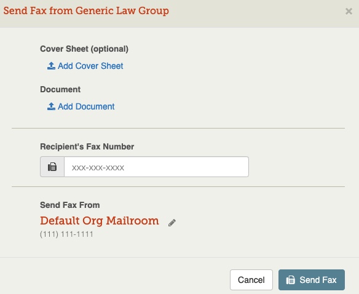The image size is (359, 294).
Task: Click the Document section heading
Action: pyautogui.click(x=60, y=89)
